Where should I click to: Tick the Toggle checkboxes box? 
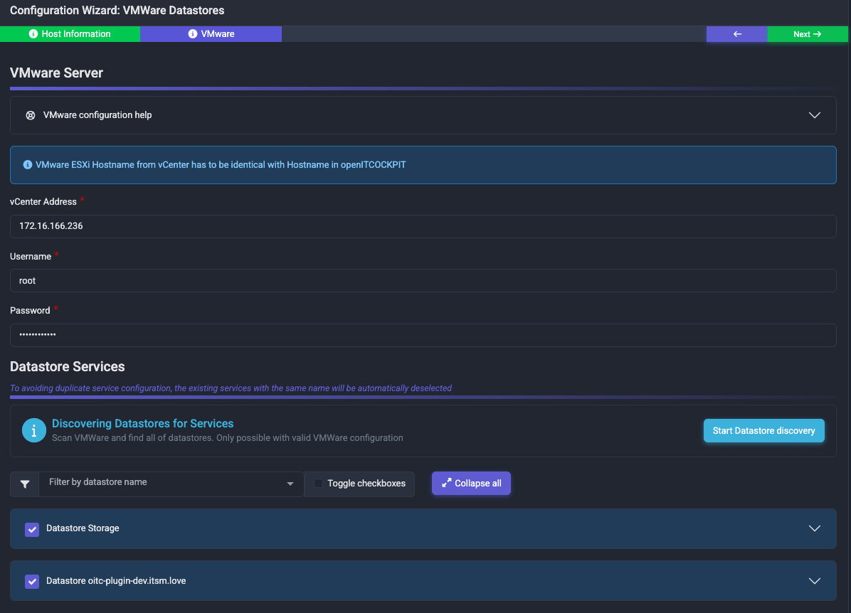(319, 484)
